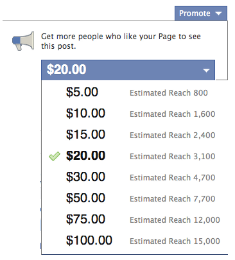Click Estimated Reach 800 text
Viewport: 235px width, 260px height.
(x=169, y=93)
